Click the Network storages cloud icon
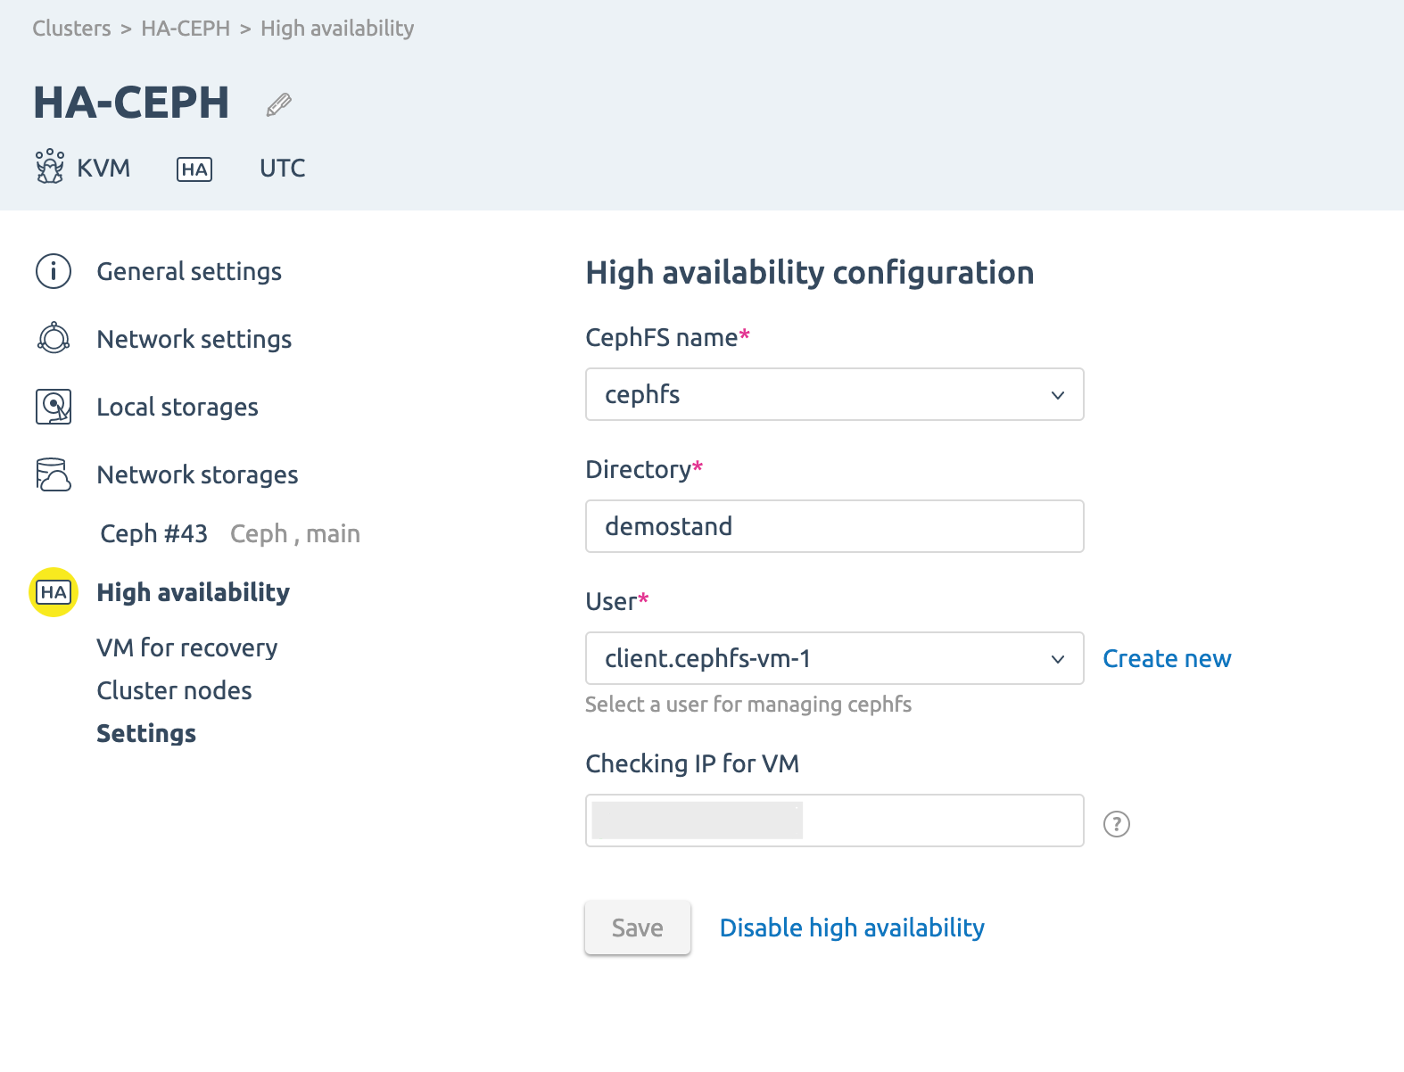This screenshot has width=1404, height=1072. pos(54,474)
